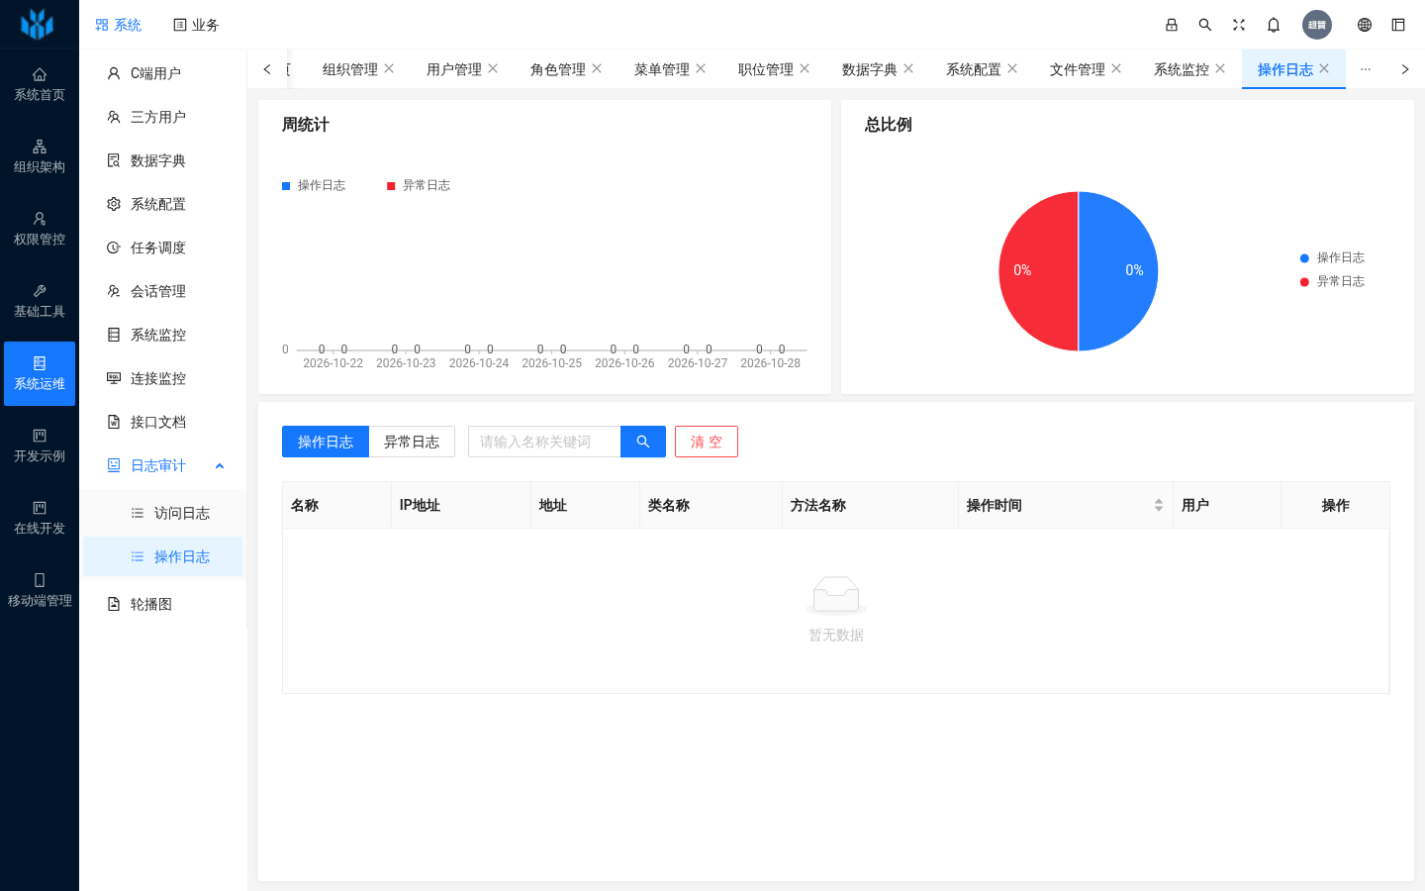Collapse the 日志审计 submenu
This screenshot has width=1425, height=891.
coord(163,465)
